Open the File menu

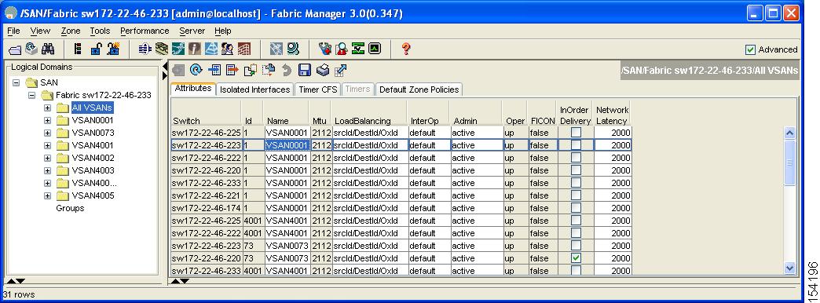(x=13, y=31)
